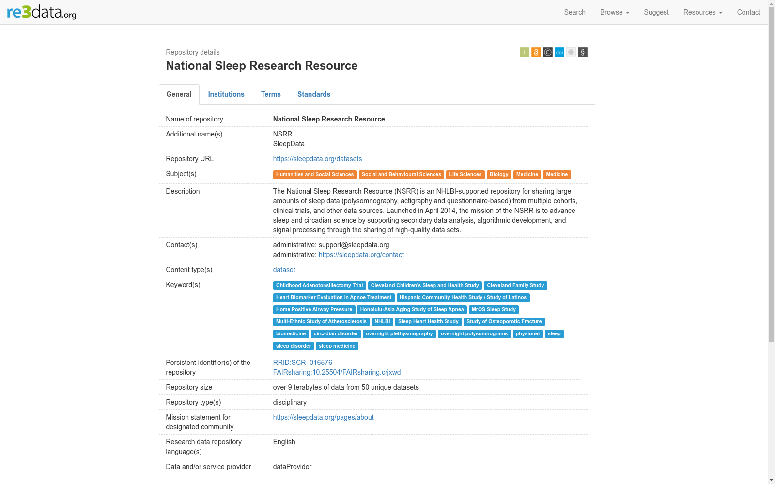Select the General tab

179,94
